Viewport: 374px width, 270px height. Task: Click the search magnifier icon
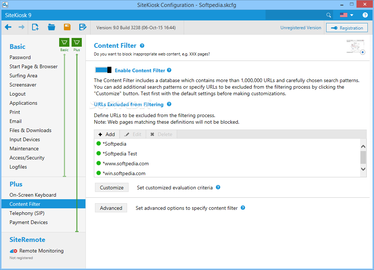click(x=329, y=15)
